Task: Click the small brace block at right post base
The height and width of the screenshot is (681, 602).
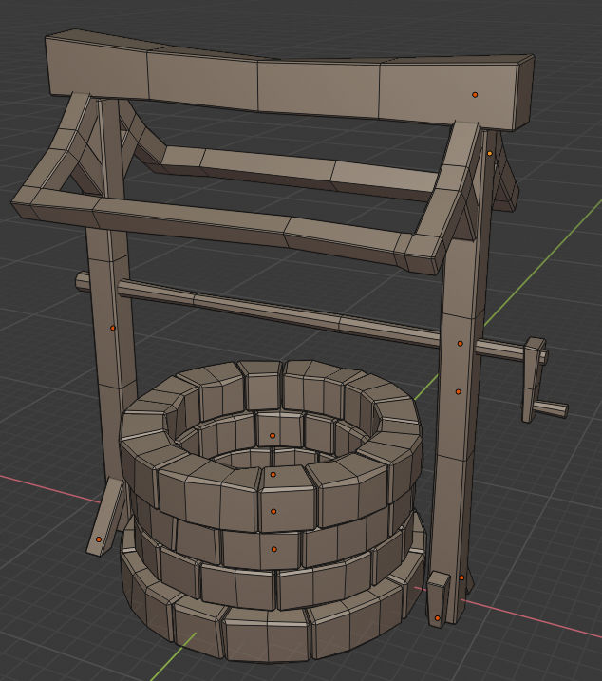Action: [x=438, y=599]
